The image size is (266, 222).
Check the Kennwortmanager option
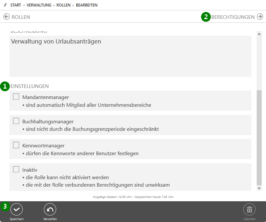point(16,145)
